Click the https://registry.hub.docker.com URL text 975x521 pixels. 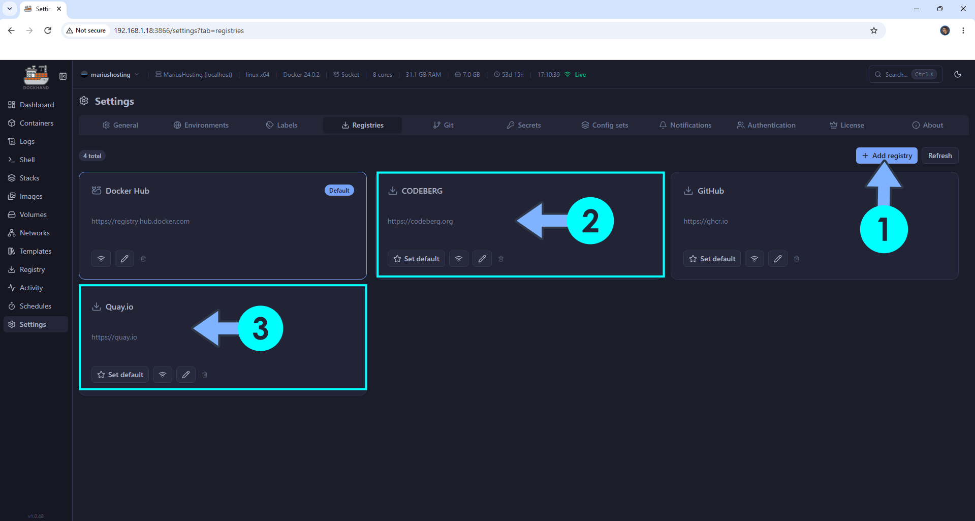tap(140, 221)
